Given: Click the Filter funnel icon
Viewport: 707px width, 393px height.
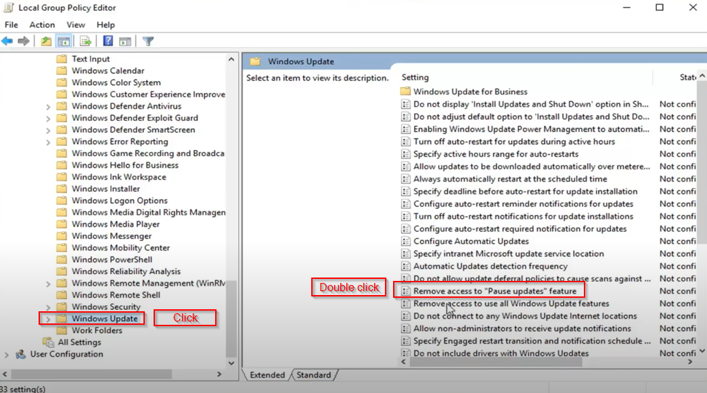Looking at the screenshot, I should [148, 41].
